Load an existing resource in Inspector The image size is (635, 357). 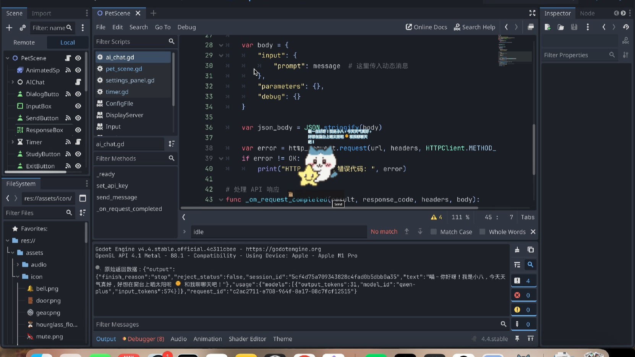coord(561,27)
